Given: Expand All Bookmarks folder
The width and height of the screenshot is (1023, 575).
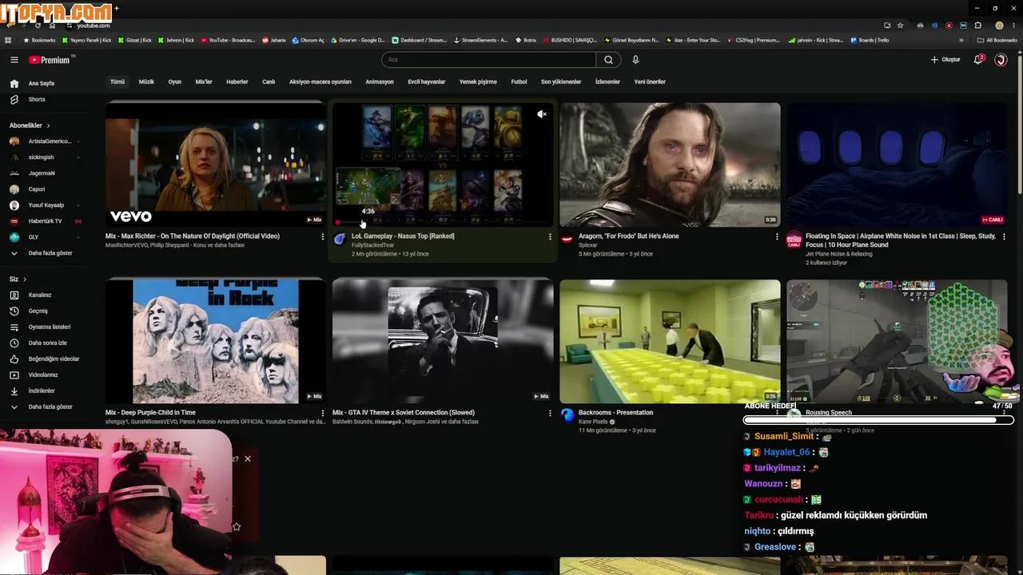Looking at the screenshot, I should tap(997, 40).
